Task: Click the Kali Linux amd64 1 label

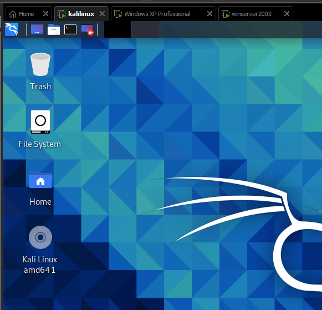Action: (40, 265)
